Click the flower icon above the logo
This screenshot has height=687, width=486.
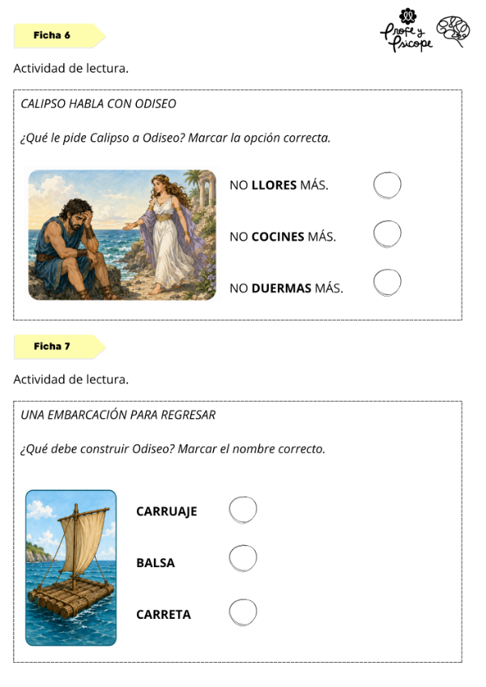tap(408, 15)
